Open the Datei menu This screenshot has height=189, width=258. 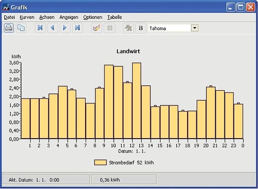point(9,17)
